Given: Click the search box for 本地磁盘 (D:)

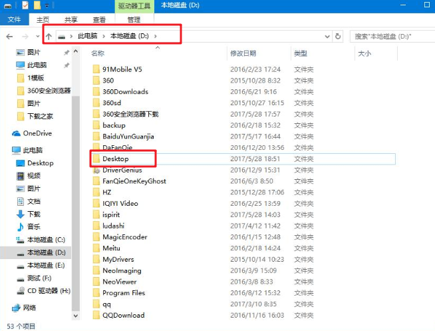Looking at the screenshot, I should pos(392,37).
